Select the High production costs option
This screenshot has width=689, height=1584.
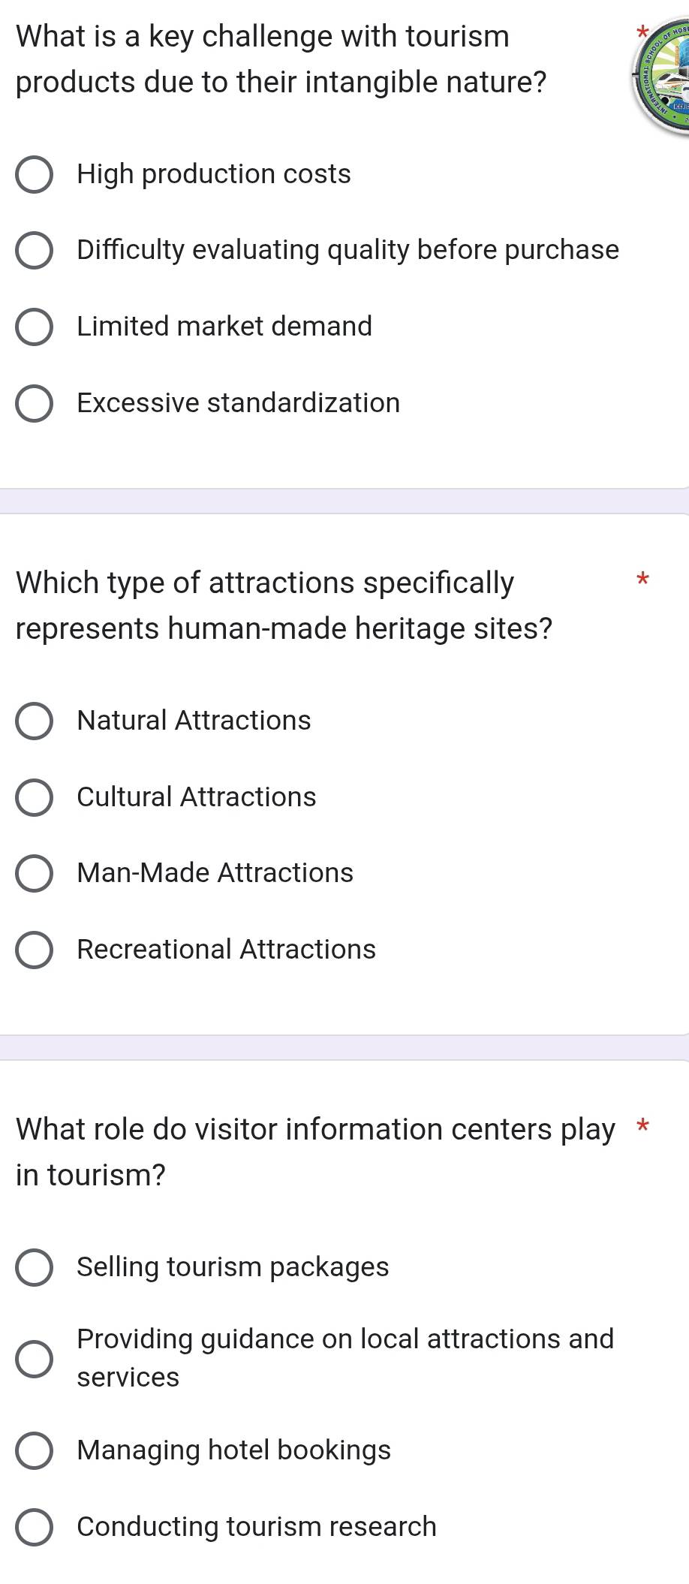pyautogui.click(x=35, y=176)
